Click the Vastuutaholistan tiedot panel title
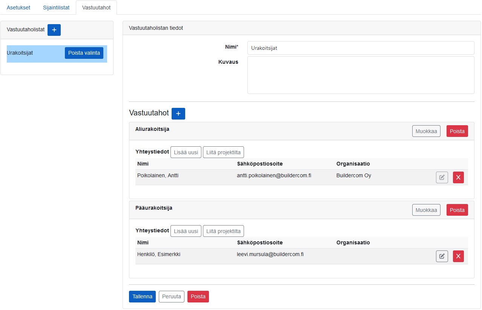 coord(156,28)
